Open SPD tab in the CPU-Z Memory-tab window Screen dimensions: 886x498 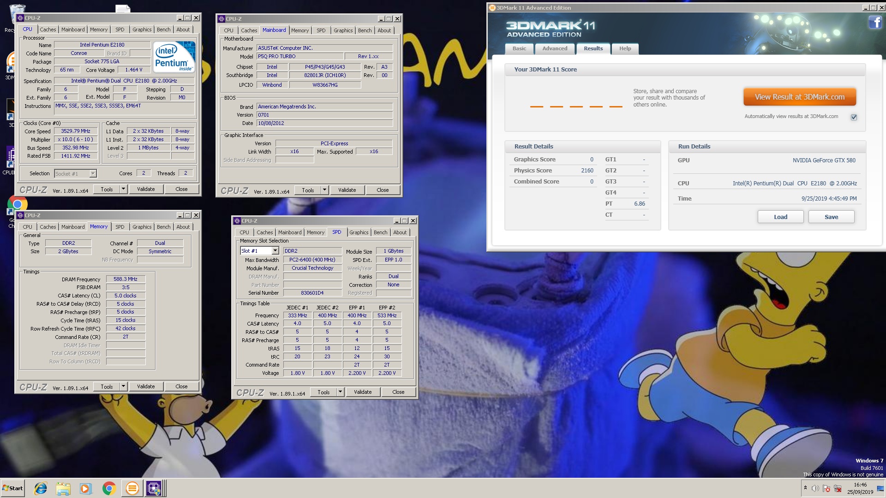pos(120,227)
